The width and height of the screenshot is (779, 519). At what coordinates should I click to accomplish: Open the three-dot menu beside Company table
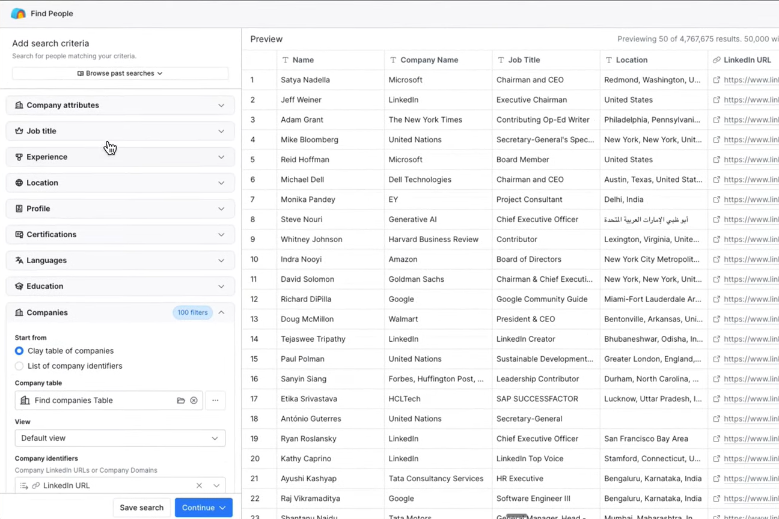click(215, 400)
